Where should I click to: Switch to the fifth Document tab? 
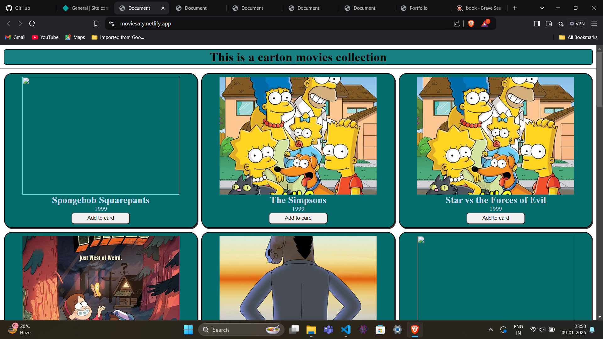tap(367, 8)
